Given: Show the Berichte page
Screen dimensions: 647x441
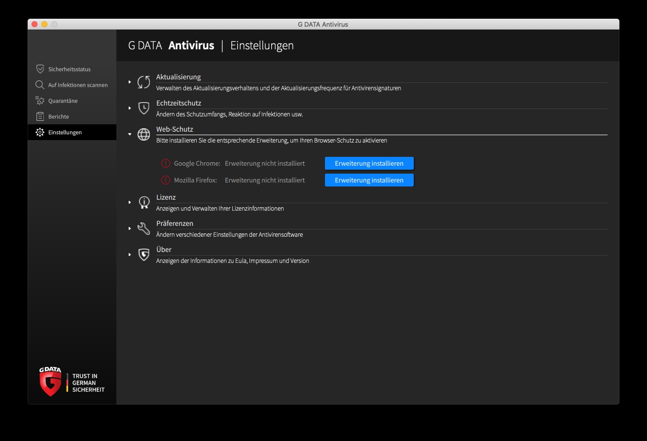Looking at the screenshot, I should coord(72,116).
